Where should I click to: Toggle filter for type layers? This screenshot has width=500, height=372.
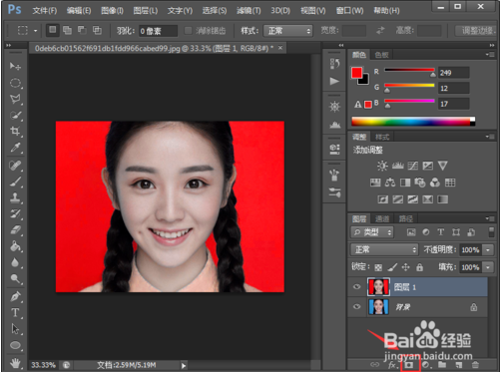[441, 232]
